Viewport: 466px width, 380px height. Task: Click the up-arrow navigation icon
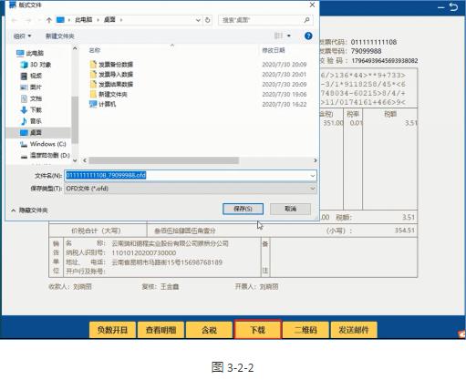click(48, 20)
